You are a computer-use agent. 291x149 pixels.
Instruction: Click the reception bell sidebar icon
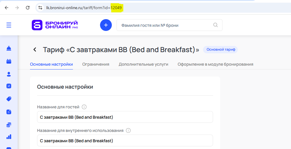[9, 48]
